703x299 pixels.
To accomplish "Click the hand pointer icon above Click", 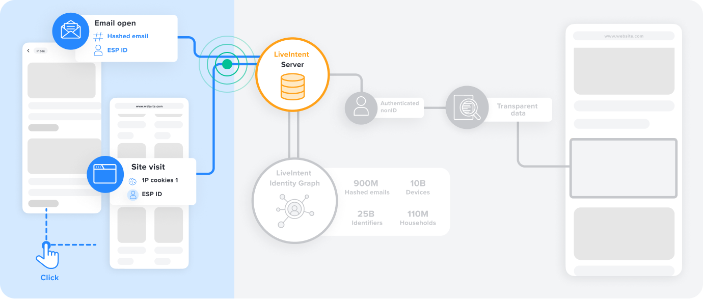I will (47, 256).
